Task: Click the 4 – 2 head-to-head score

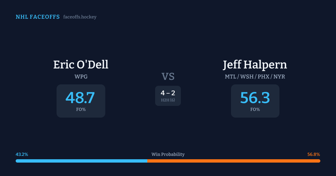Action: (x=168, y=93)
